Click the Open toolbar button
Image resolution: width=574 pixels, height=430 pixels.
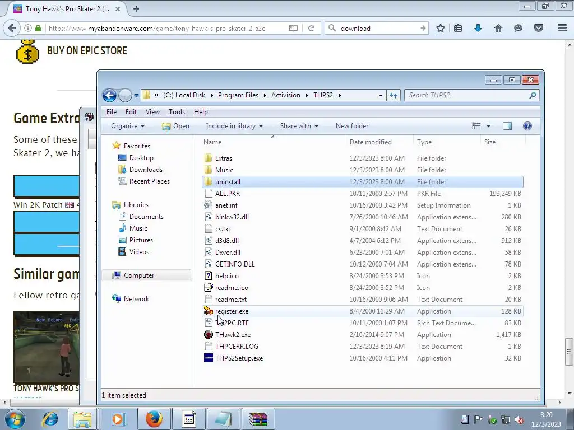pyautogui.click(x=175, y=126)
